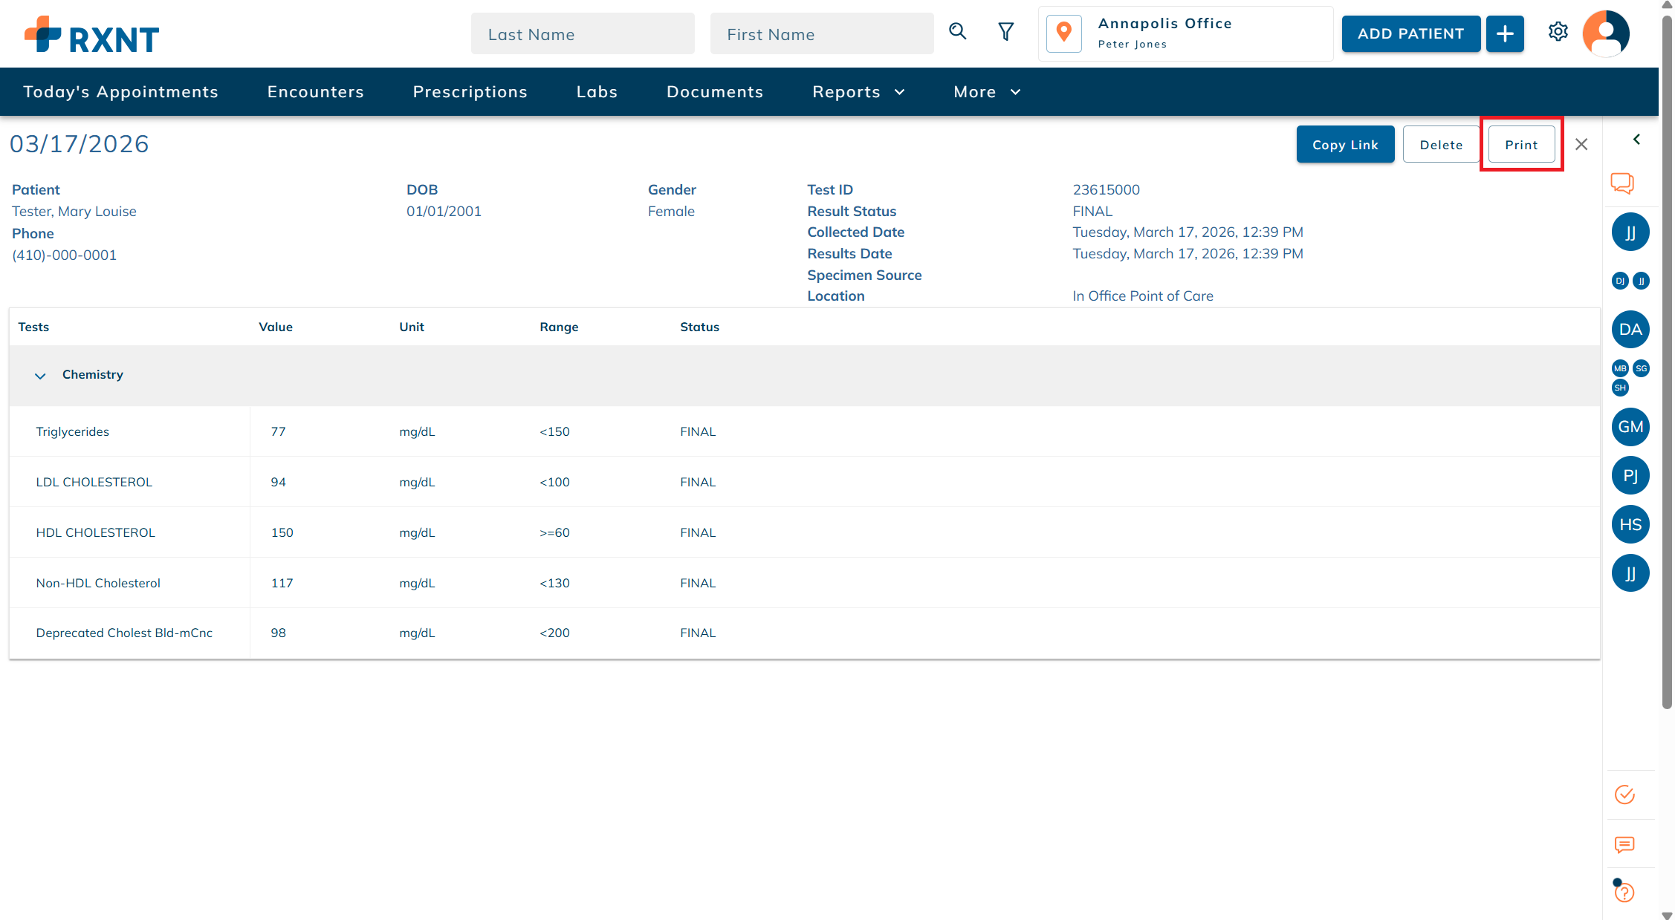
Task: Go to Today's Appointments
Action: click(121, 91)
